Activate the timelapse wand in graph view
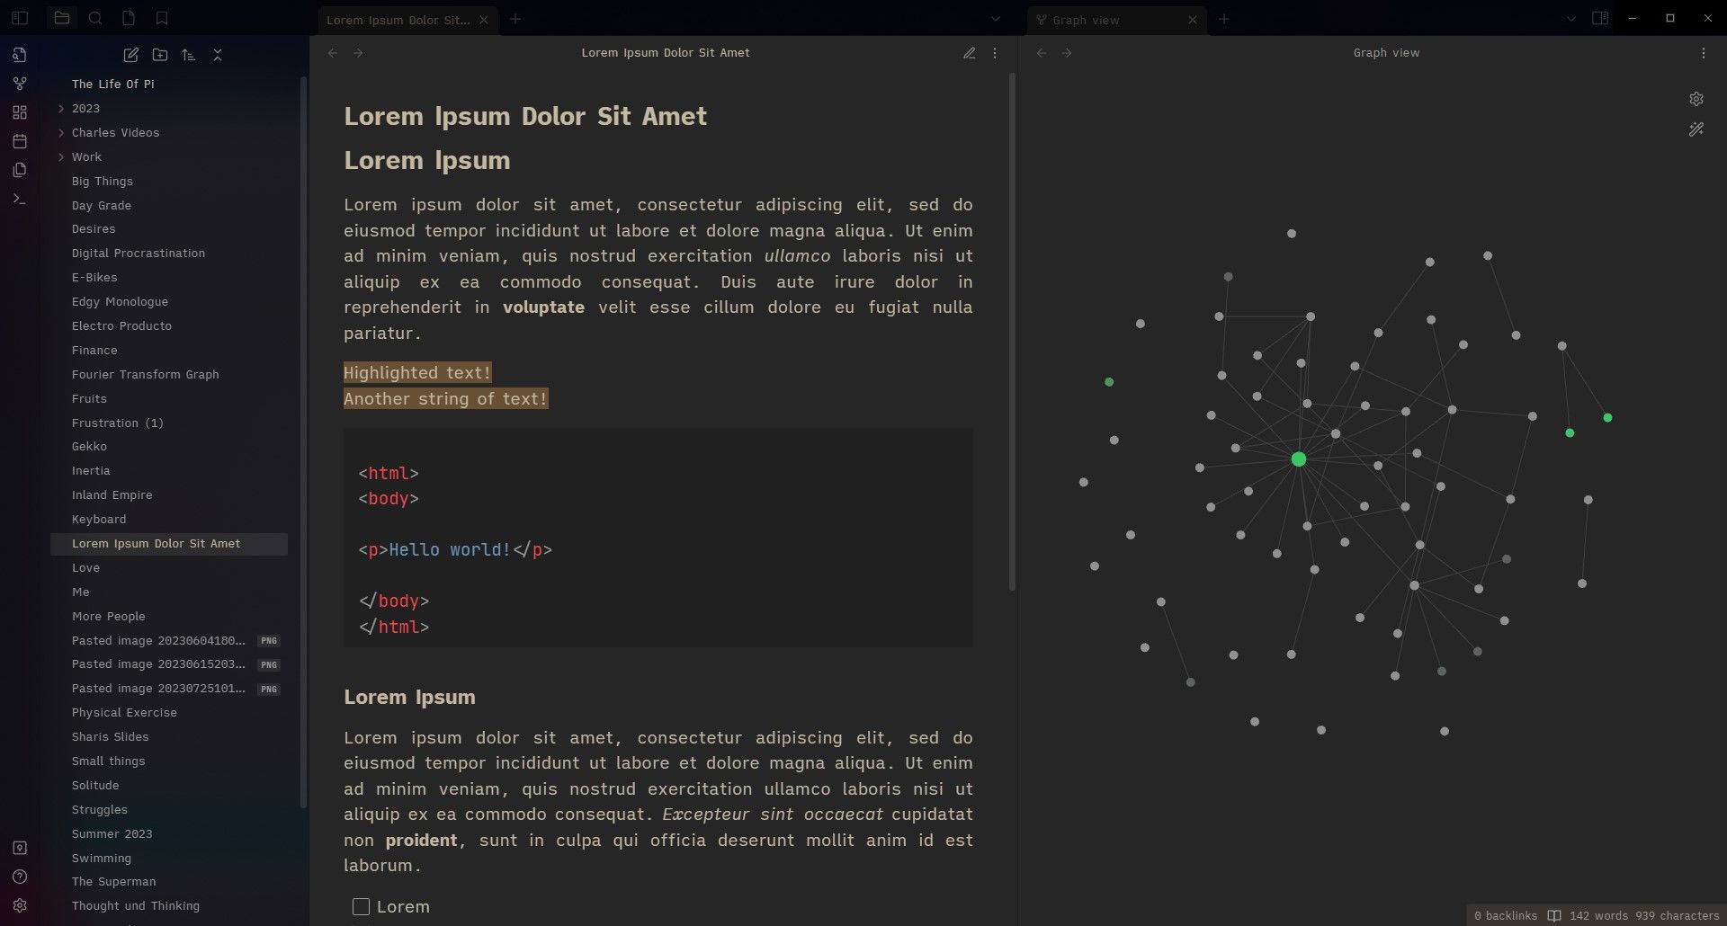The height and width of the screenshot is (926, 1727). 1696,129
